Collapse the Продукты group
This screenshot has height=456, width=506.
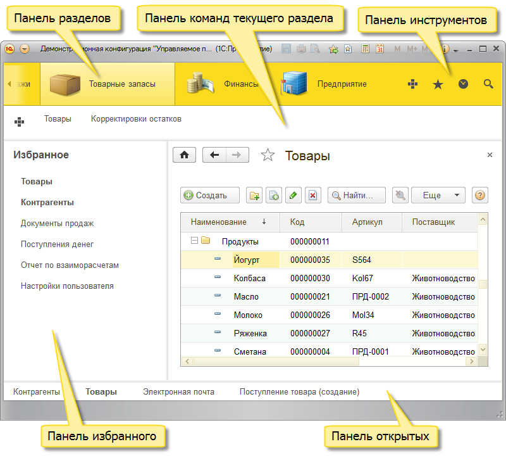click(x=194, y=241)
